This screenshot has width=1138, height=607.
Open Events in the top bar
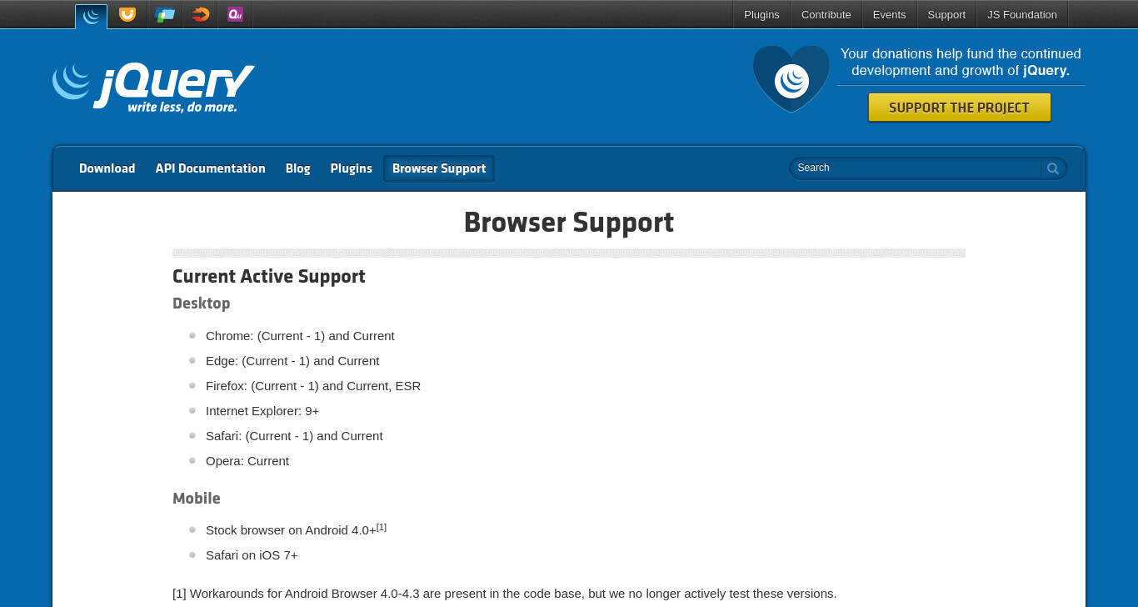pyautogui.click(x=889, y=14)
